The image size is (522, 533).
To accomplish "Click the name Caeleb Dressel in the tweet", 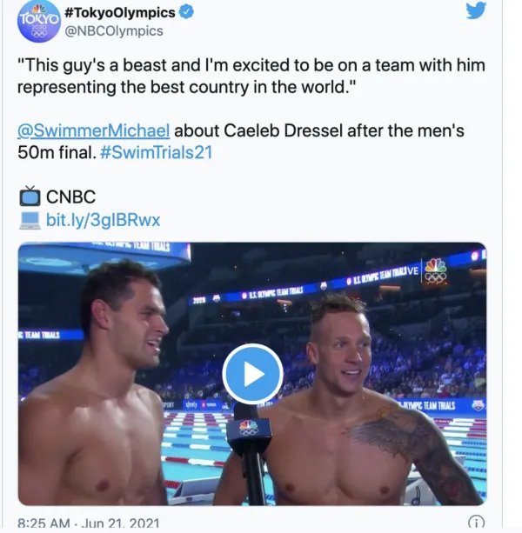I will point(285,131).
